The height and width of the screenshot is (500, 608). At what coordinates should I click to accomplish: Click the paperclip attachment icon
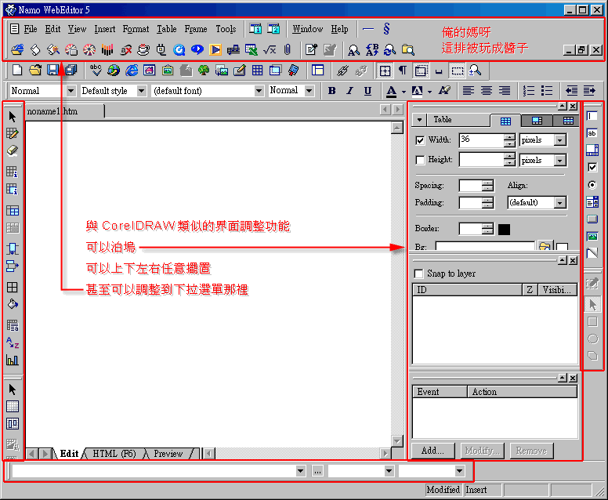click(x=287, y=49)
